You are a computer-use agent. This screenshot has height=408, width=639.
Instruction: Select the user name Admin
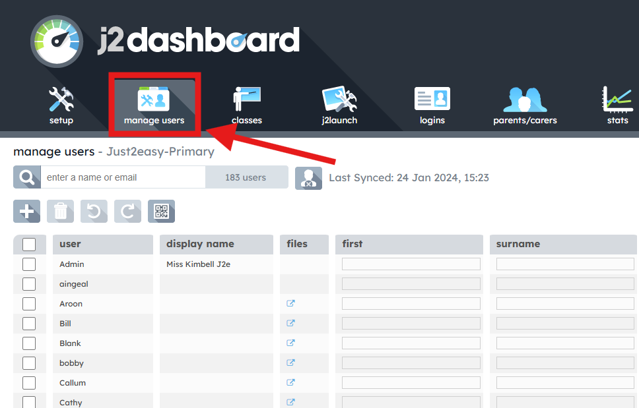coord(72,264)
